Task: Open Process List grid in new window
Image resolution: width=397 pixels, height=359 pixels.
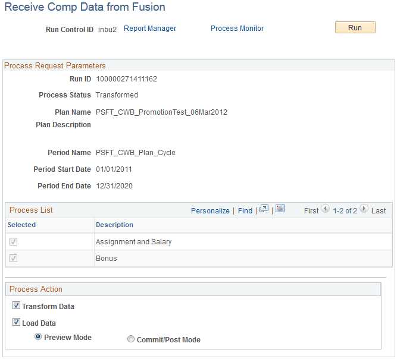Action: [x=264, y=209]
